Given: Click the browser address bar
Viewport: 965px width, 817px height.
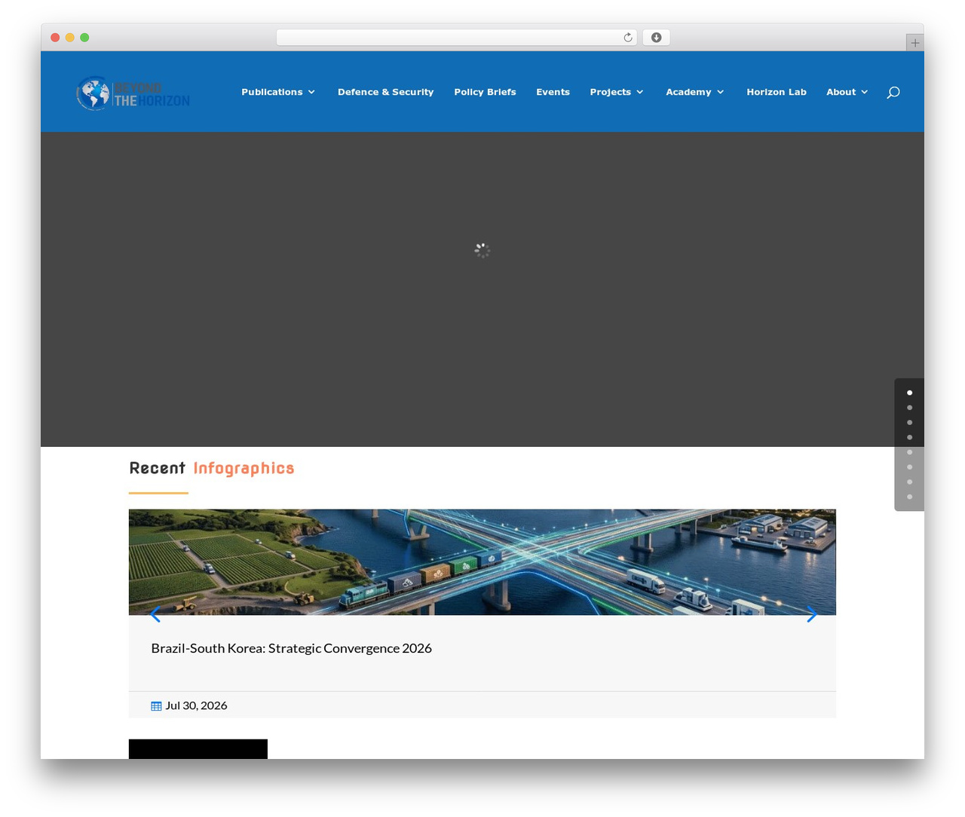Looking at the screenshot, I should [456, 38].
